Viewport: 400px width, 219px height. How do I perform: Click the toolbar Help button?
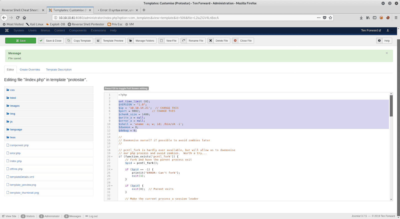click(384, 41)
